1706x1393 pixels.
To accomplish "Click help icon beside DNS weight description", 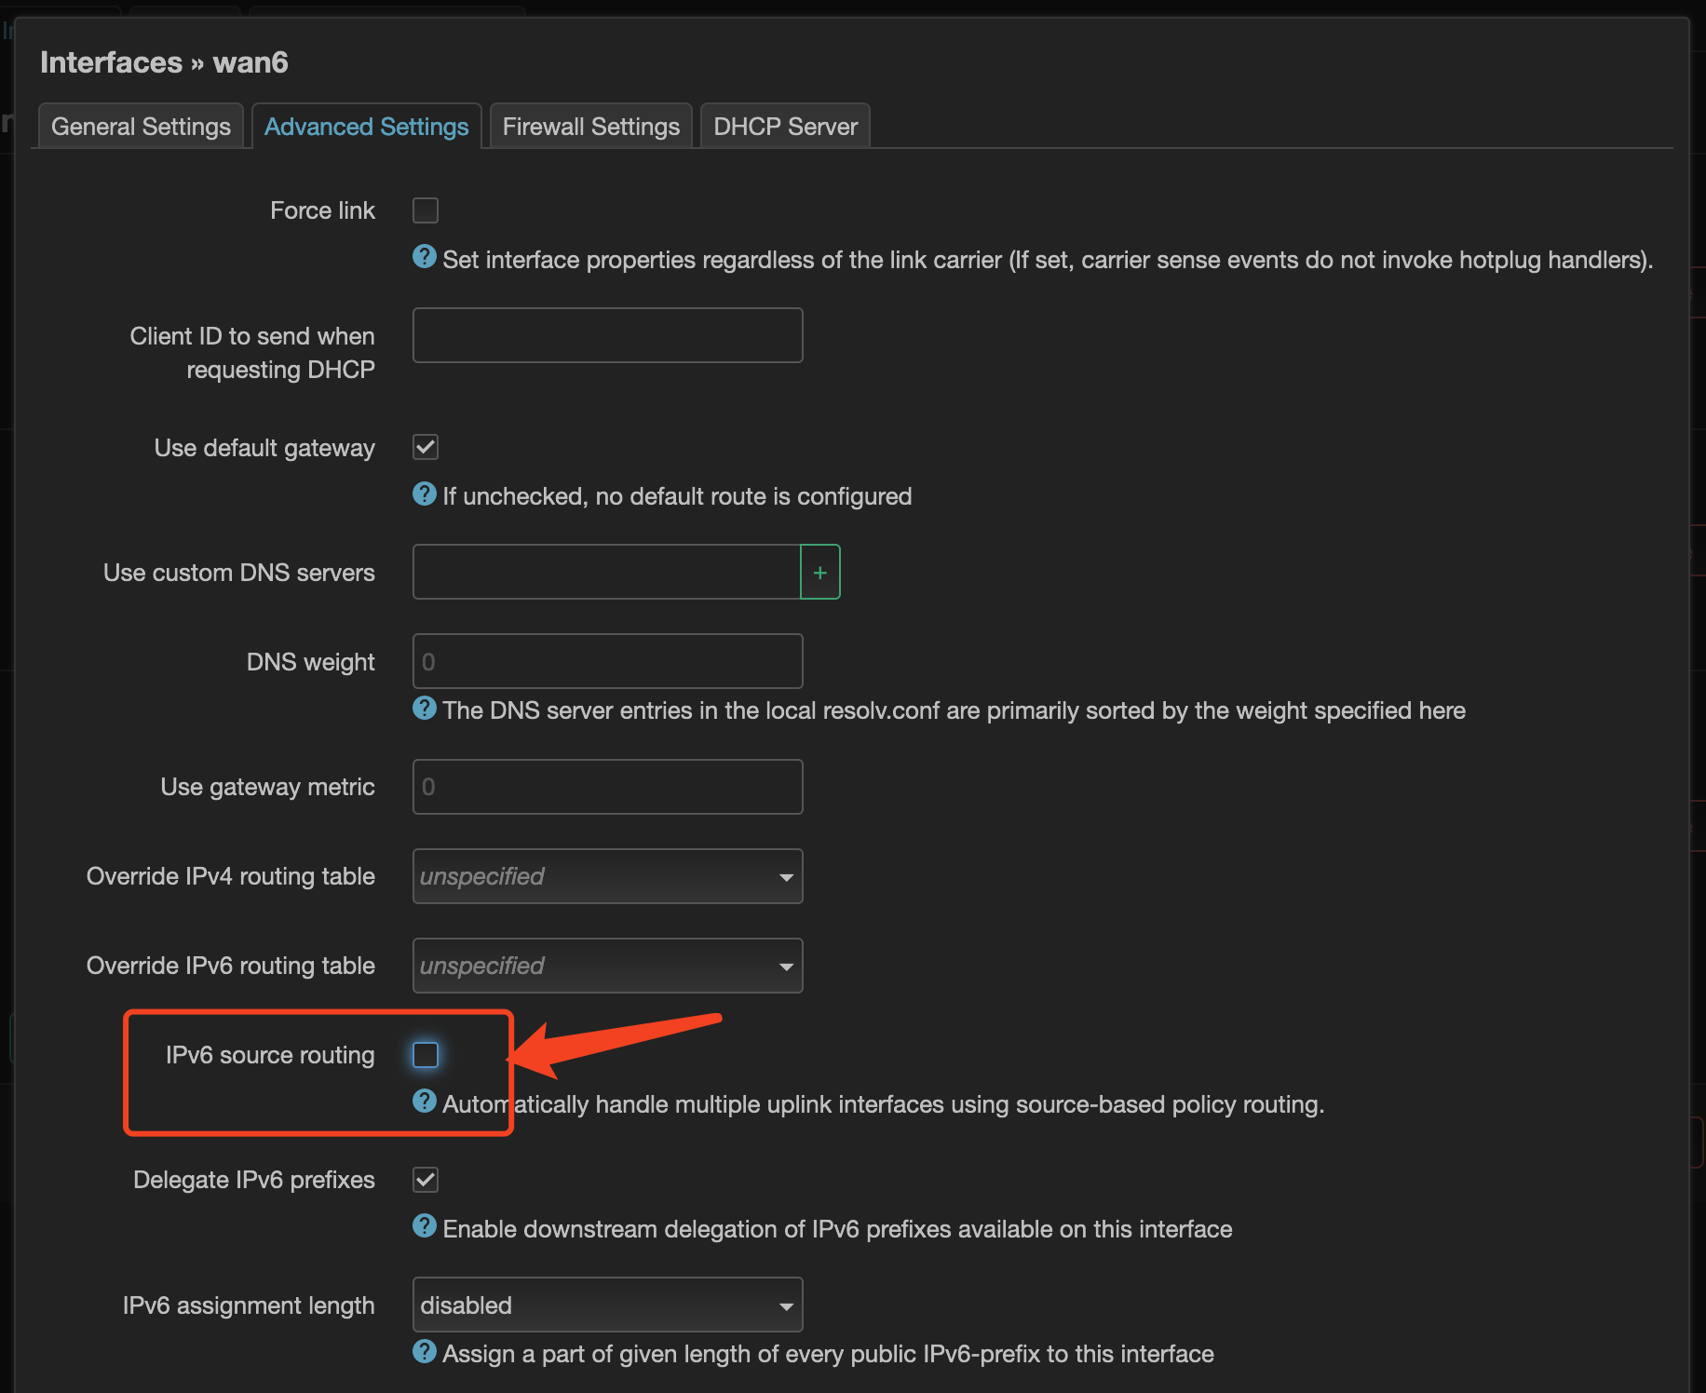I will tap(425, 708).
